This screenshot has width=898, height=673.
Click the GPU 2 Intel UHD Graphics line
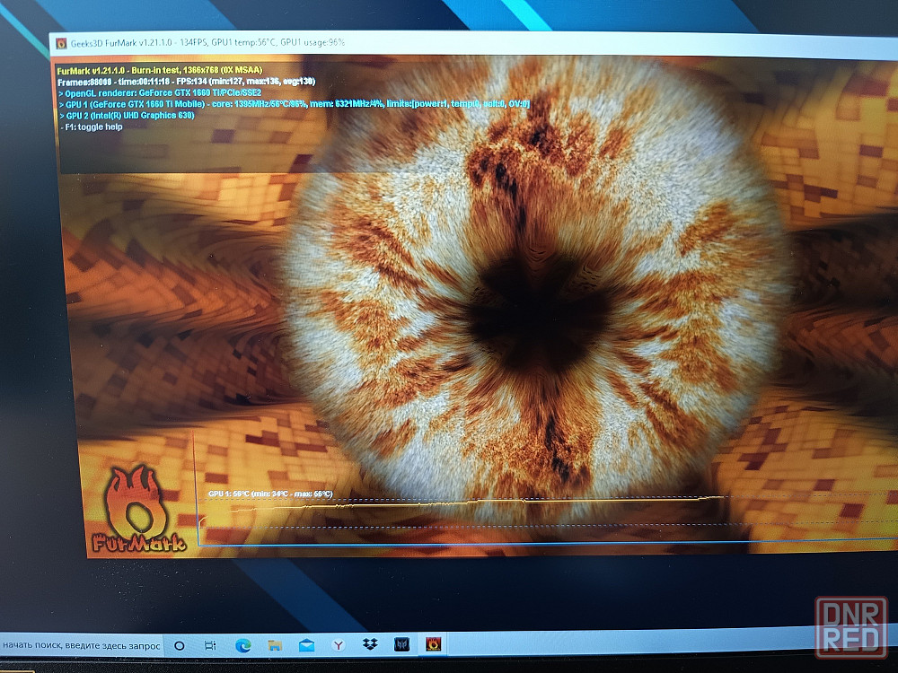tap(127, 116)
